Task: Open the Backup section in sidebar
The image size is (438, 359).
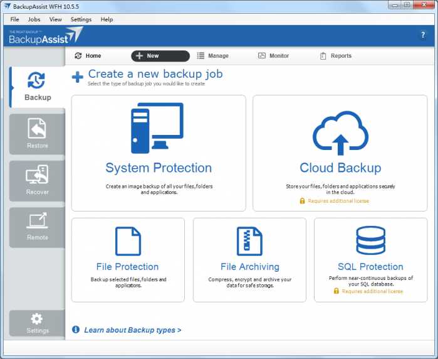Action: click(38, 87)
